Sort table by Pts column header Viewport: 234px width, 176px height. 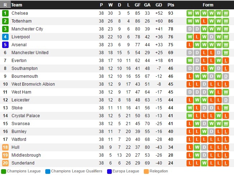171,5
